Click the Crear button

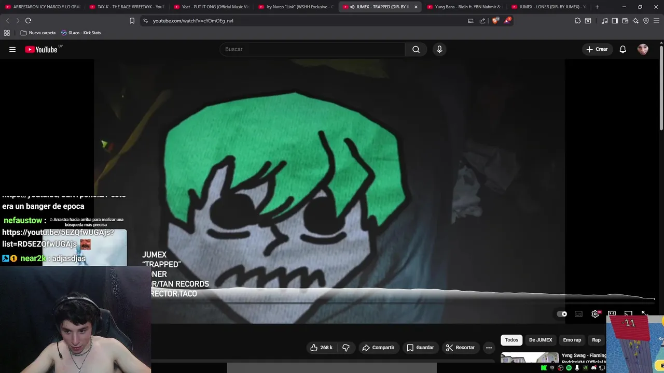[x=597, y=49]
